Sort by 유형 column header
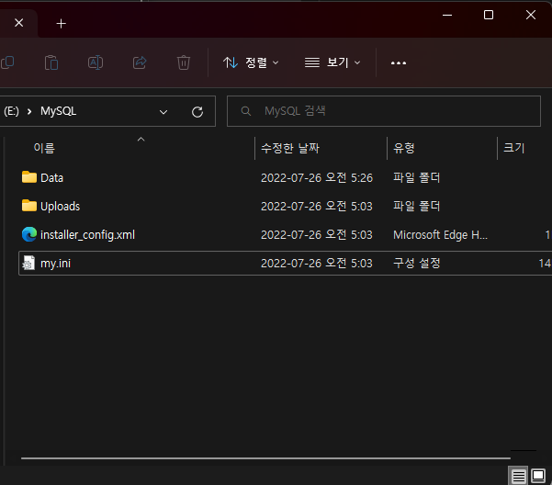 click(404, 148)
